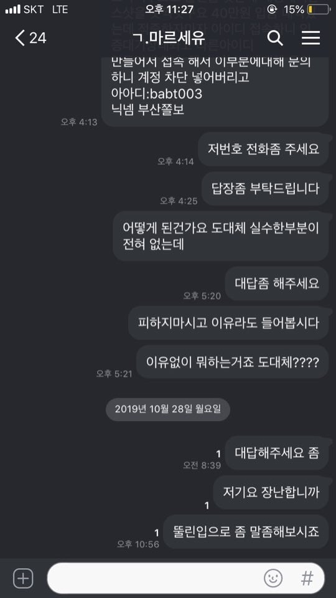
Task: Tap the plus attachment icon
Action: click(23, 579)
